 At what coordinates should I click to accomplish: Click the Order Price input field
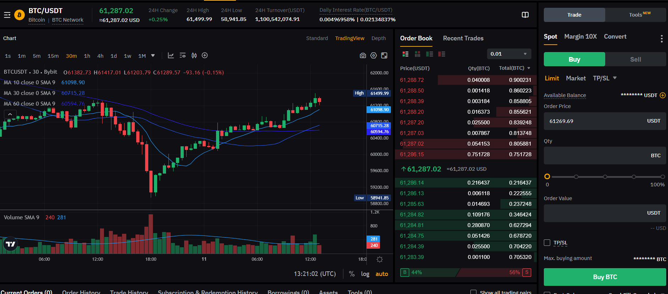pyautogui.click(x=605, y=121)
